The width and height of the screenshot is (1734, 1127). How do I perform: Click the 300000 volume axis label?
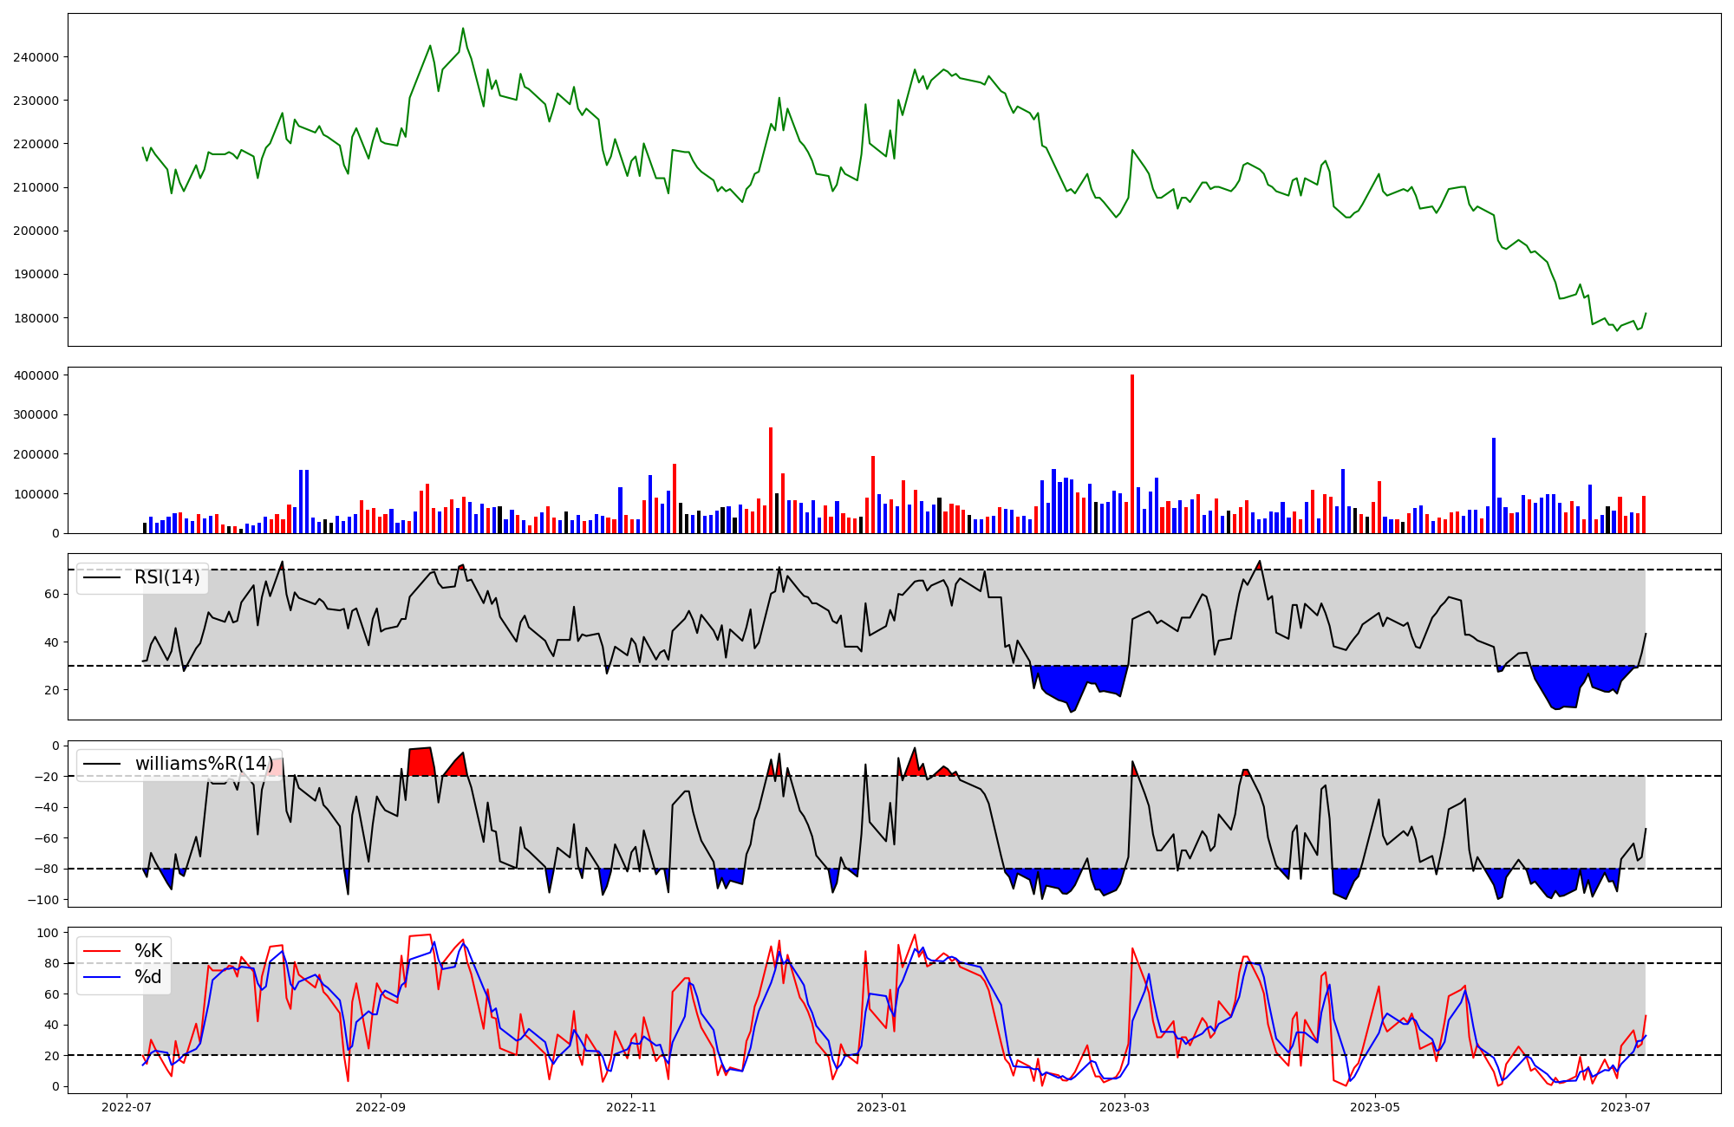point(36,415)
